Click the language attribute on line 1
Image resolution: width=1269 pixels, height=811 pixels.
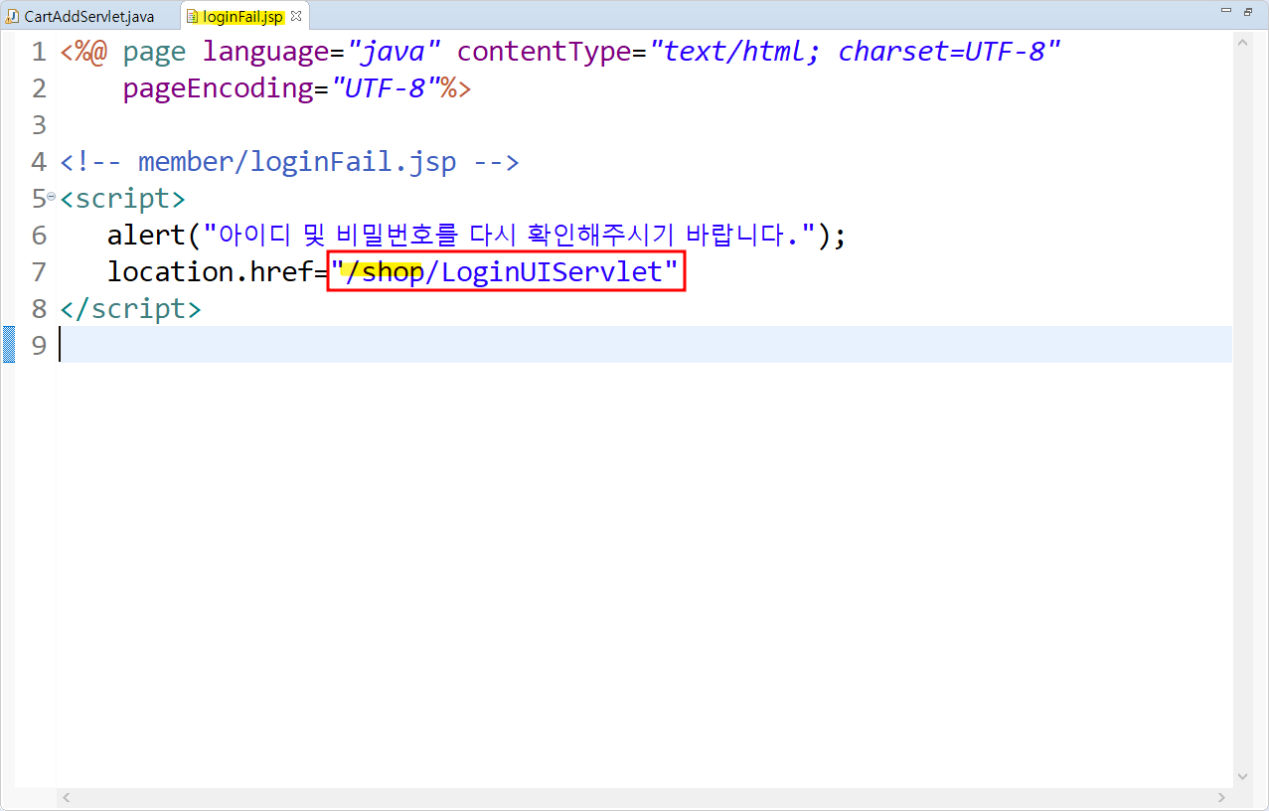[x=265, y=52]
